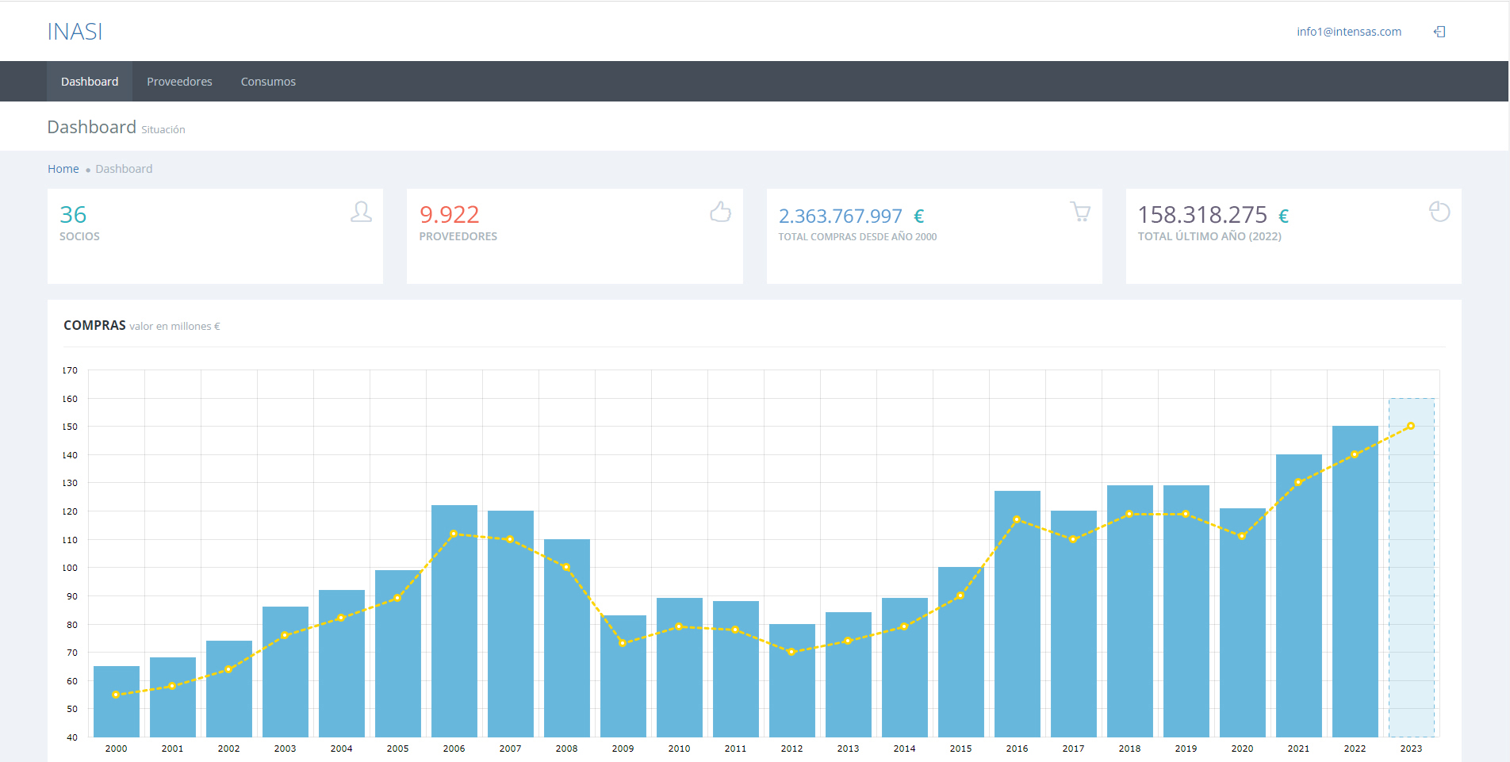The width and height of the screenshot is (1510, 762).
Task: Open the Proveedores section
Action: 179,81
